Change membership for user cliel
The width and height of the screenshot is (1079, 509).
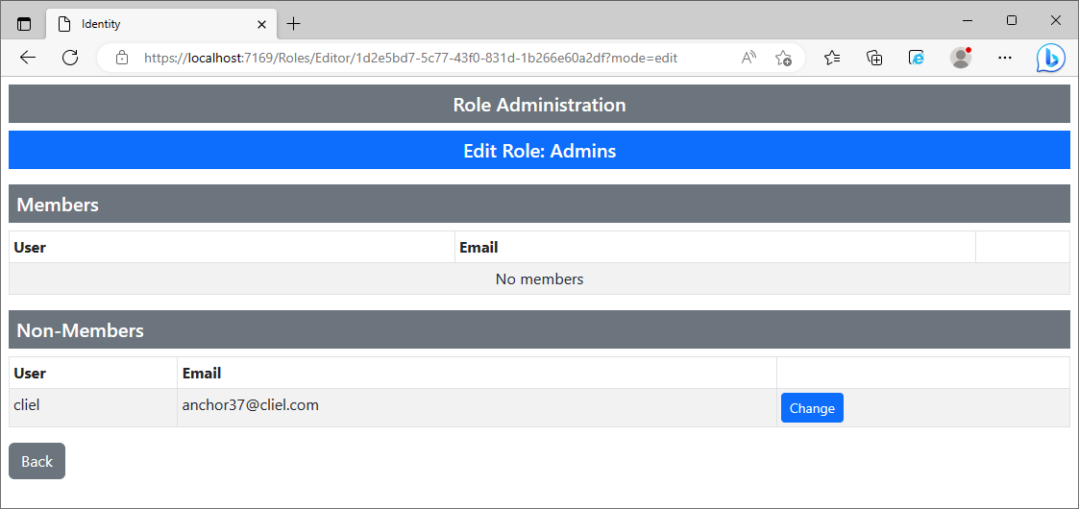pos(812,408)
